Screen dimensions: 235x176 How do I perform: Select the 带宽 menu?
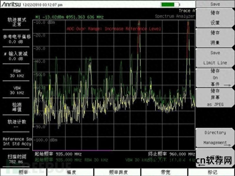[165, 172]
